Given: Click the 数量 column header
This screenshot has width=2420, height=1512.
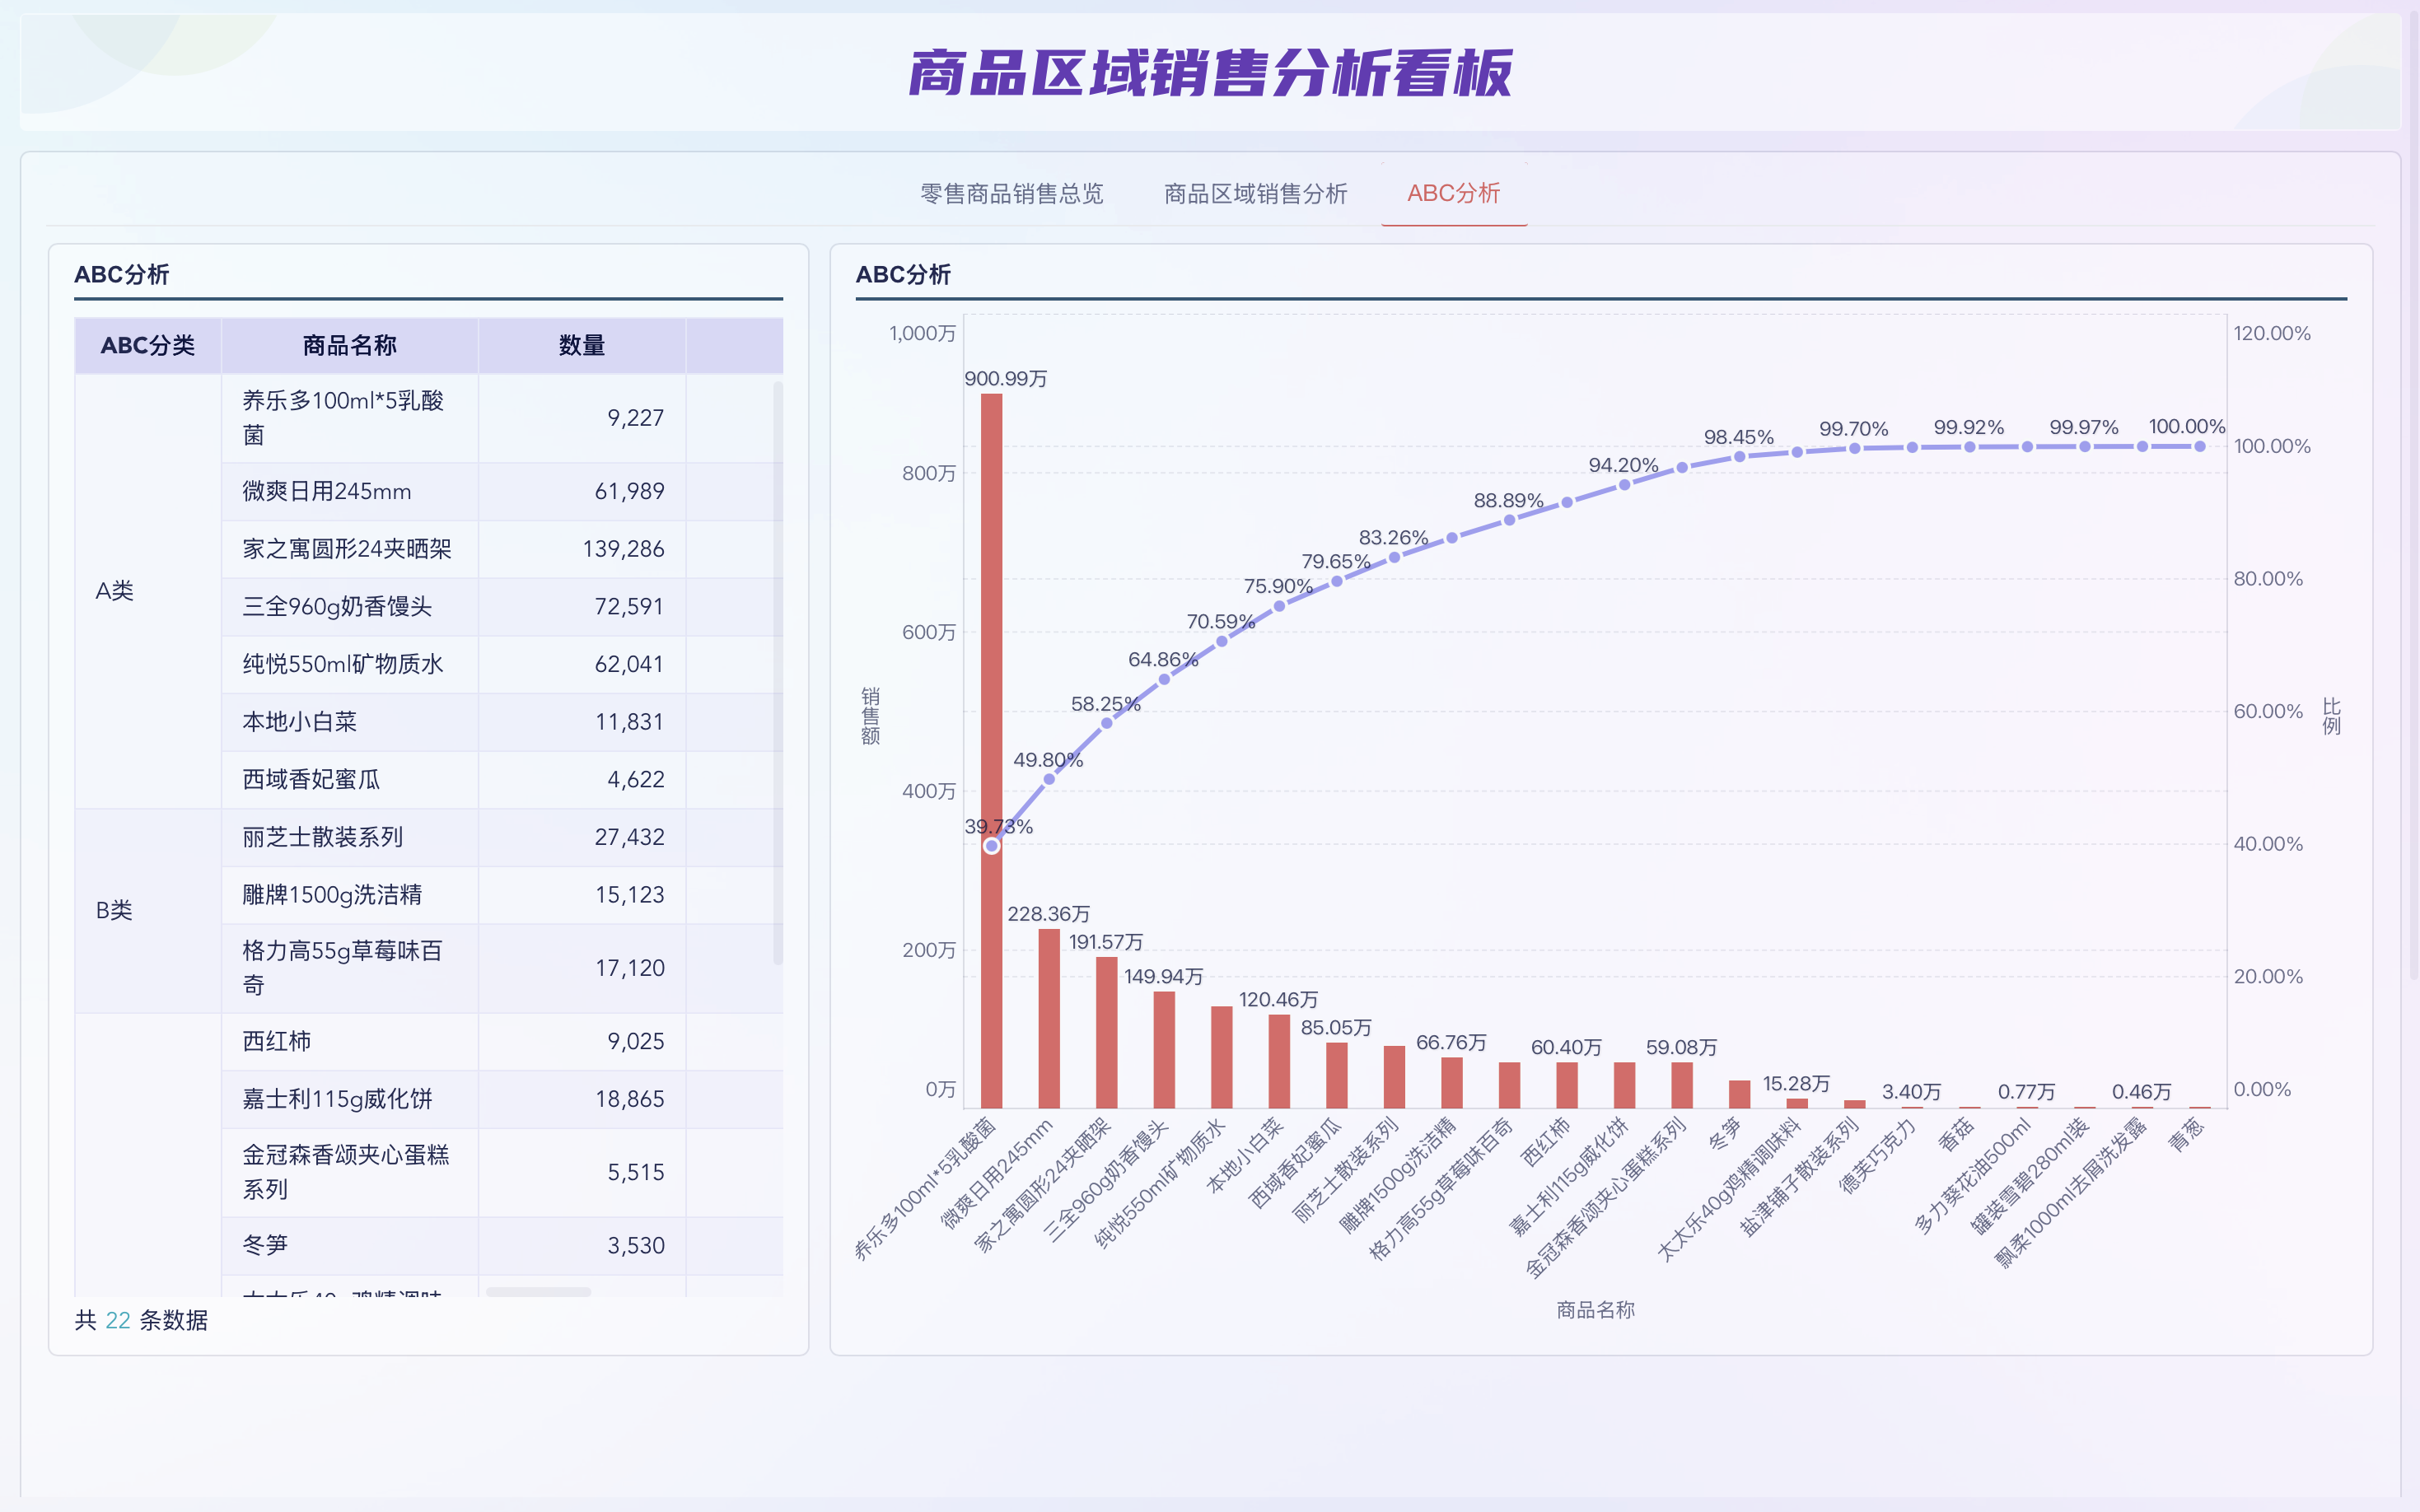Looking at the screenshot, I should (x=580, y=344).
